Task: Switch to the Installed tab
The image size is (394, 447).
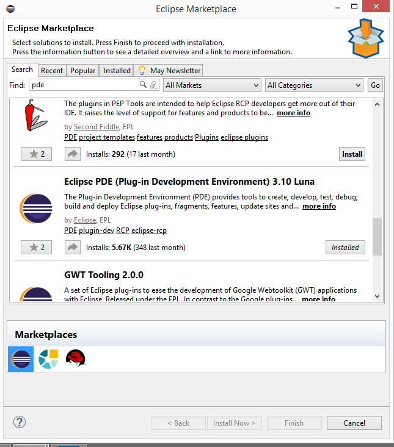Action: (117, 70)
